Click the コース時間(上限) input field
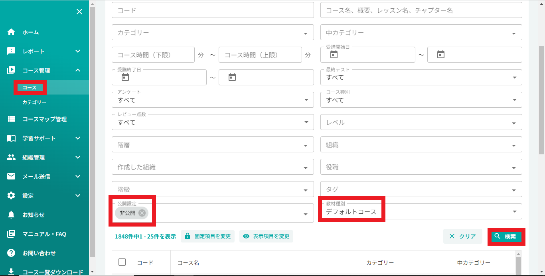Screen dimensions: 545x276 pyautogui.click(x=260, y=55)
